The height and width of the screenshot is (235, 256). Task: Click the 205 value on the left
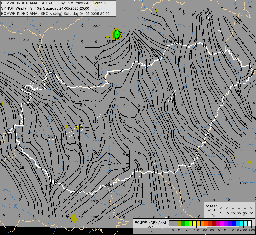coord(11,55)
